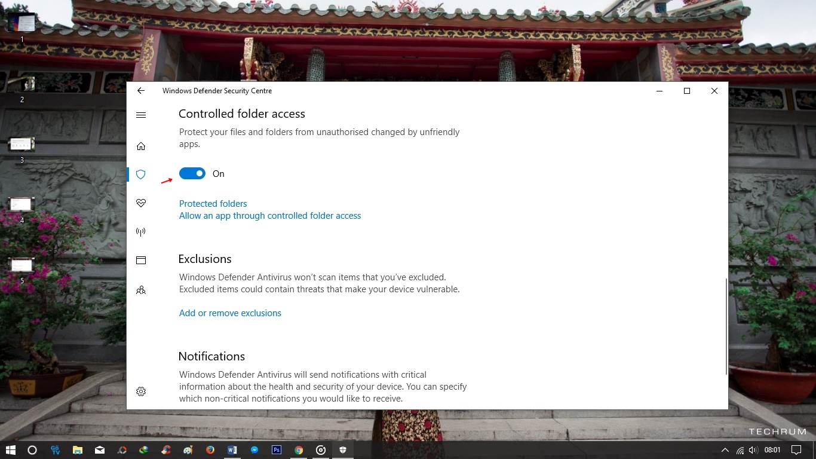This screenshot has height=459, width=816.
Task: Open Cortana search circle
Action: [32, 450]
